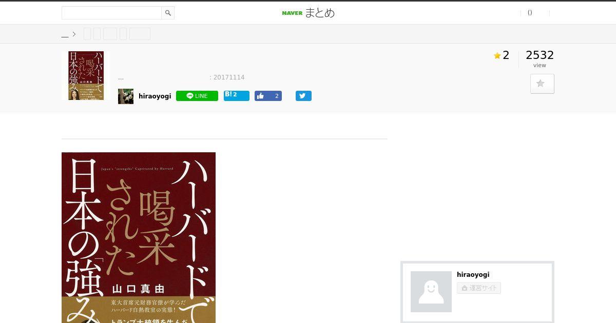Focus the search input field
Screen dimensions: 616x323
112,13
